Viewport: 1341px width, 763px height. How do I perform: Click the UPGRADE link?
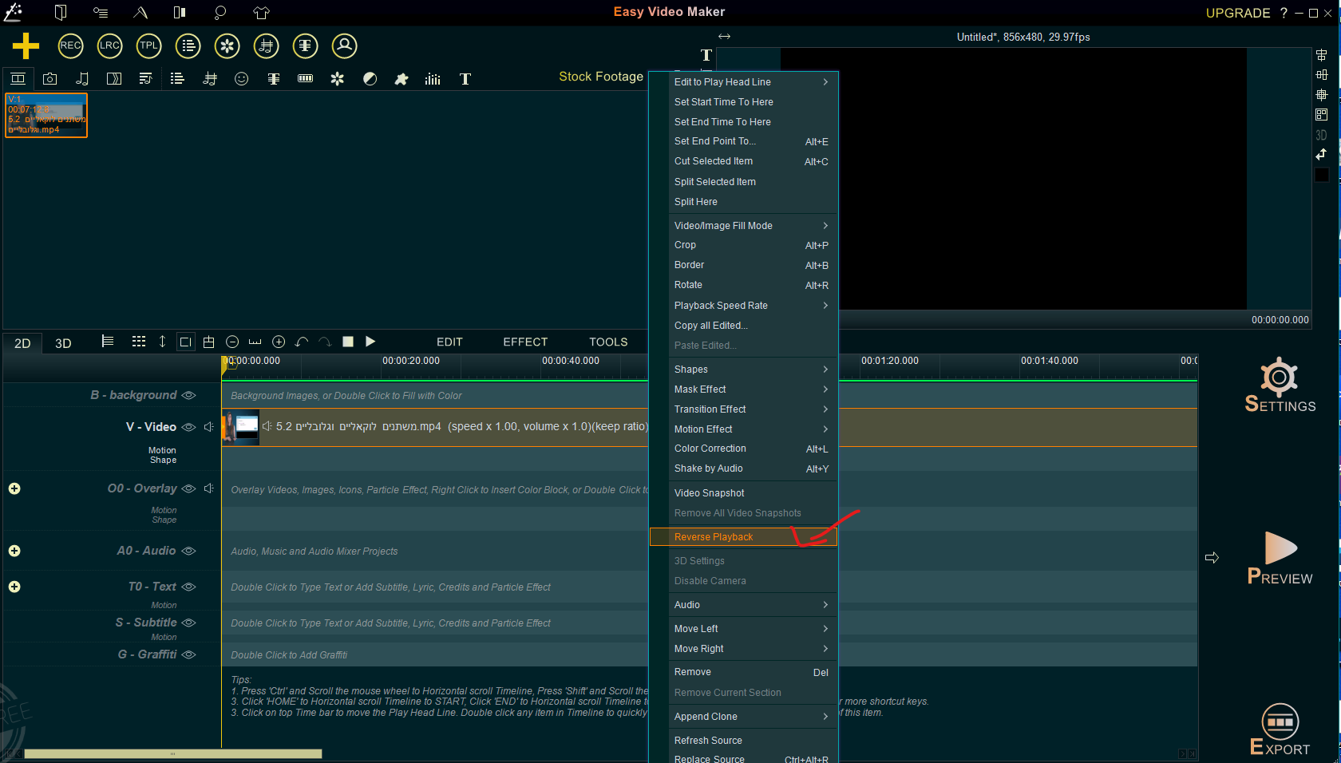[x=1238, y=13]
